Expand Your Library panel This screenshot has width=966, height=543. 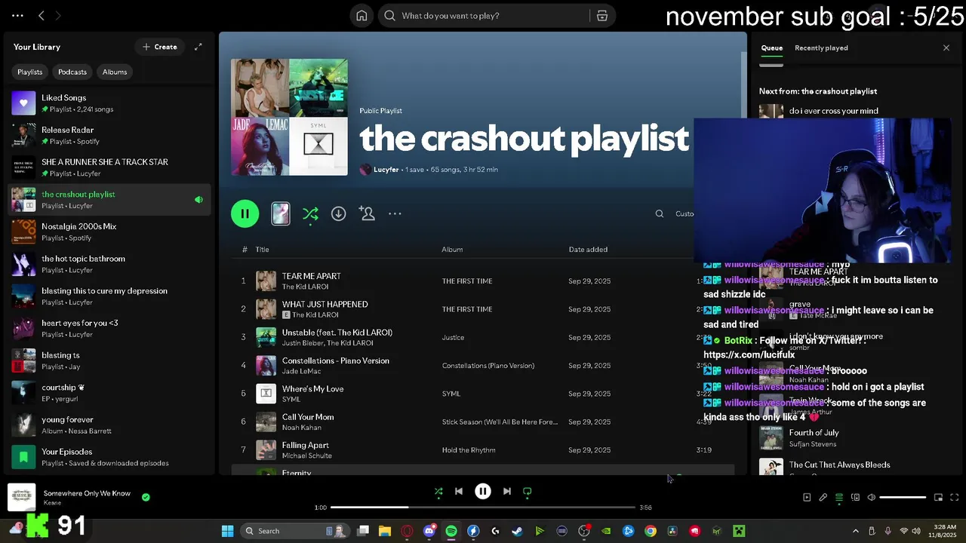point(198,47)
